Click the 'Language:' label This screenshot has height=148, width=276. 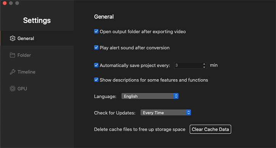tap(105, 96)
